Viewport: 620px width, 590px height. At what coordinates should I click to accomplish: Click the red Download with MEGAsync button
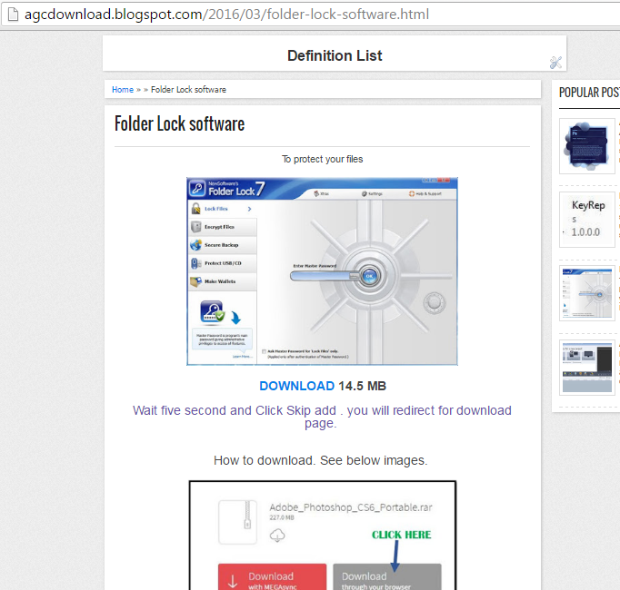click(273, 577)
